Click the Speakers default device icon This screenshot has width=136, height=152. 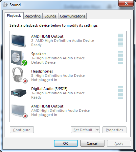point(19,58)
